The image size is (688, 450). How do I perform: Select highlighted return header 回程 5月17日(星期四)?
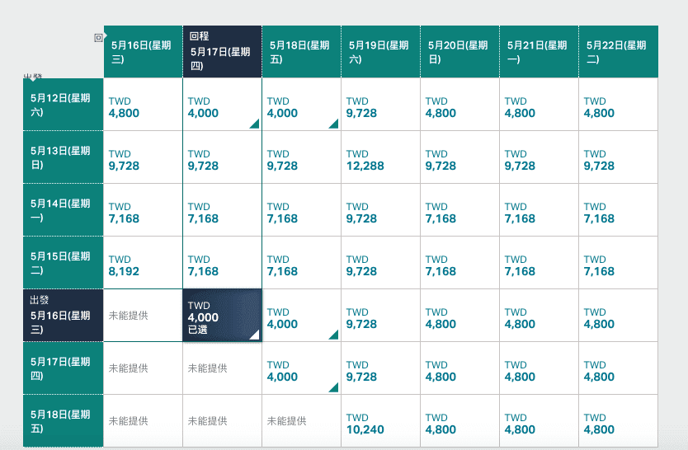click(x=222, y=52)
